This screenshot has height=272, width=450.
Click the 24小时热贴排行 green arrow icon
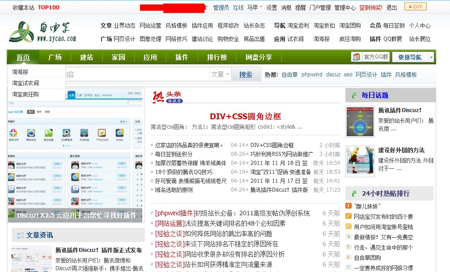pos(354,194)
